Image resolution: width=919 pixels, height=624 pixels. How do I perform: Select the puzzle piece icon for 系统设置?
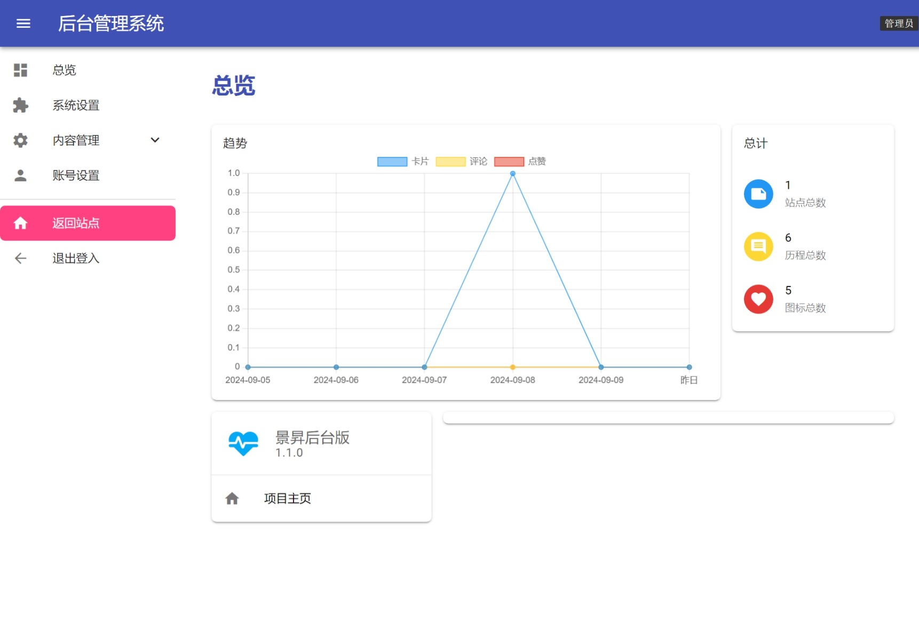(x=20, y=105)
